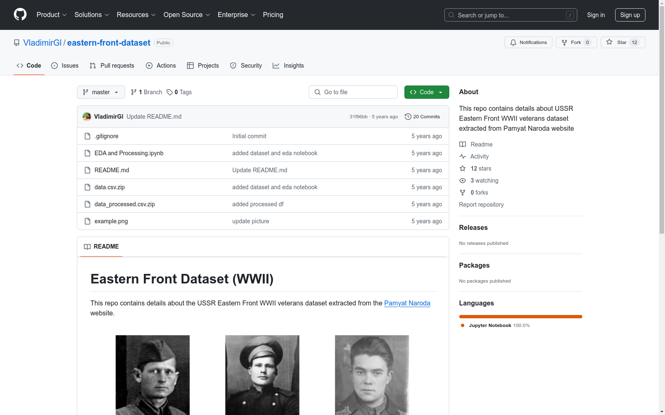Viewport: 665px width, 415px height.
Task: Open the update picture commit message
Action: tap(251, 221)
